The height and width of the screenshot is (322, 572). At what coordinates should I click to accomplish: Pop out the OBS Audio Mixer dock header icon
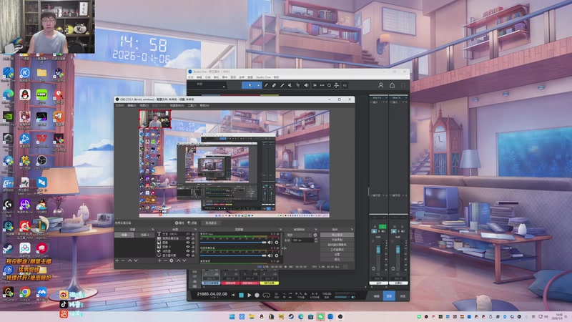(x=280, y=230)
